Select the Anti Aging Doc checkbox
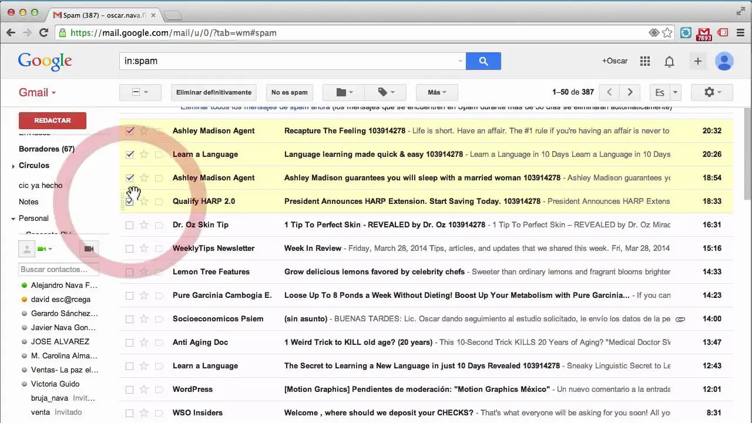This screenshot has width=752, height=423. [129, 343]
